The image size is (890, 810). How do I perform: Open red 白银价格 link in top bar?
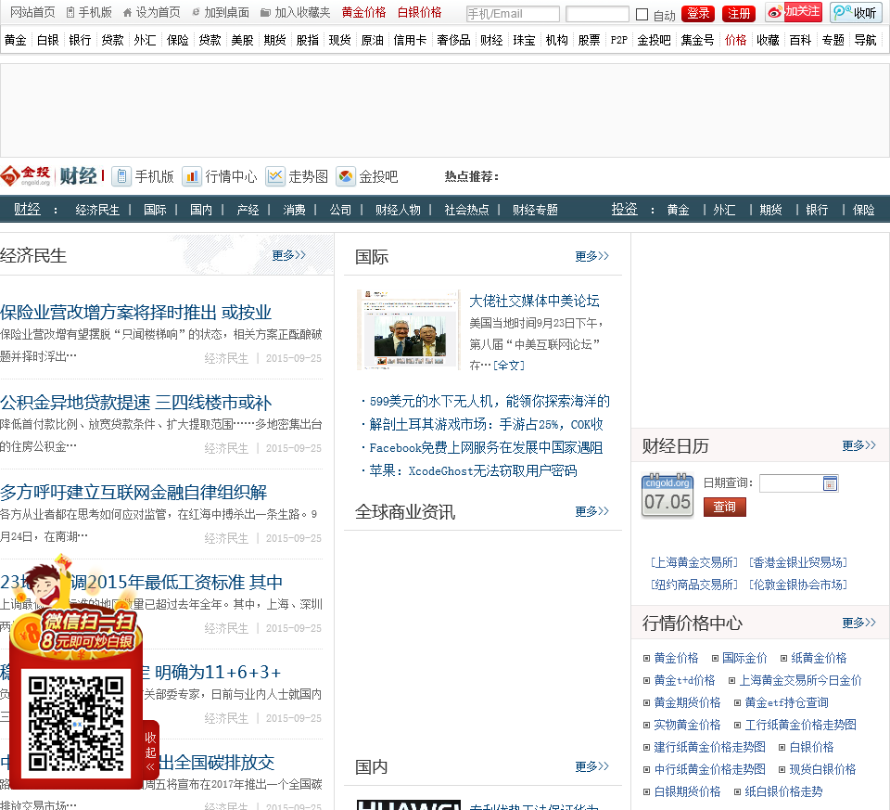(419, 12)
